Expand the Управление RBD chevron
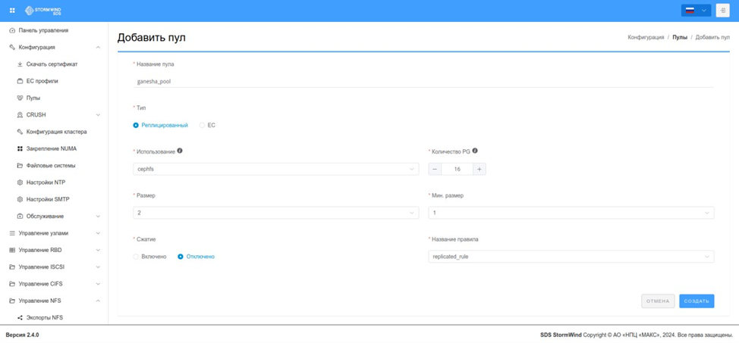The image size is (739, 343). coord(98,251)
